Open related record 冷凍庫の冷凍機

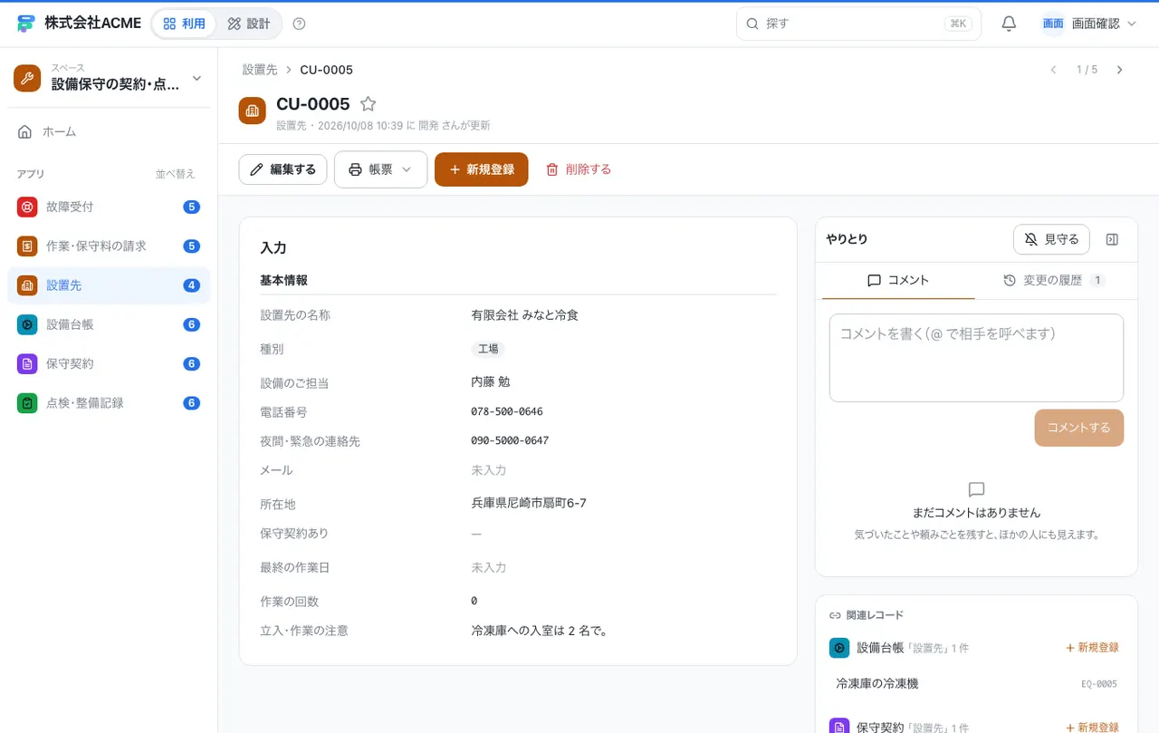[x=976, y=684]
